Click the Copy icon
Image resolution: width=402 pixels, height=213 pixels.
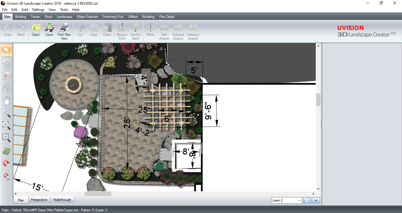94,31
